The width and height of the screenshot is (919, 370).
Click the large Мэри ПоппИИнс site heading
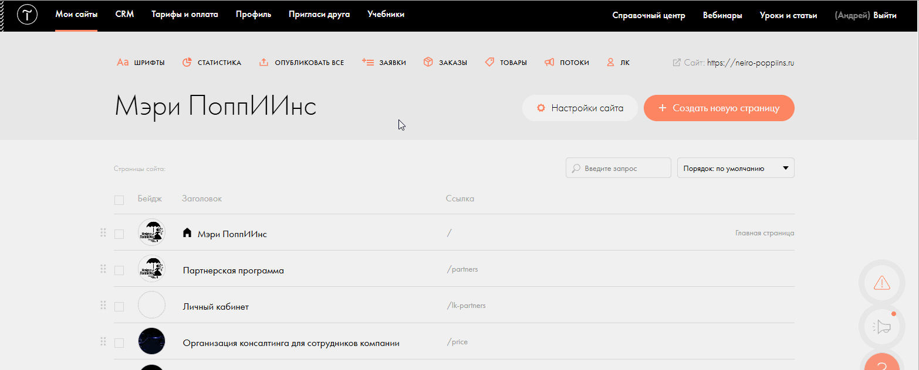215,107
